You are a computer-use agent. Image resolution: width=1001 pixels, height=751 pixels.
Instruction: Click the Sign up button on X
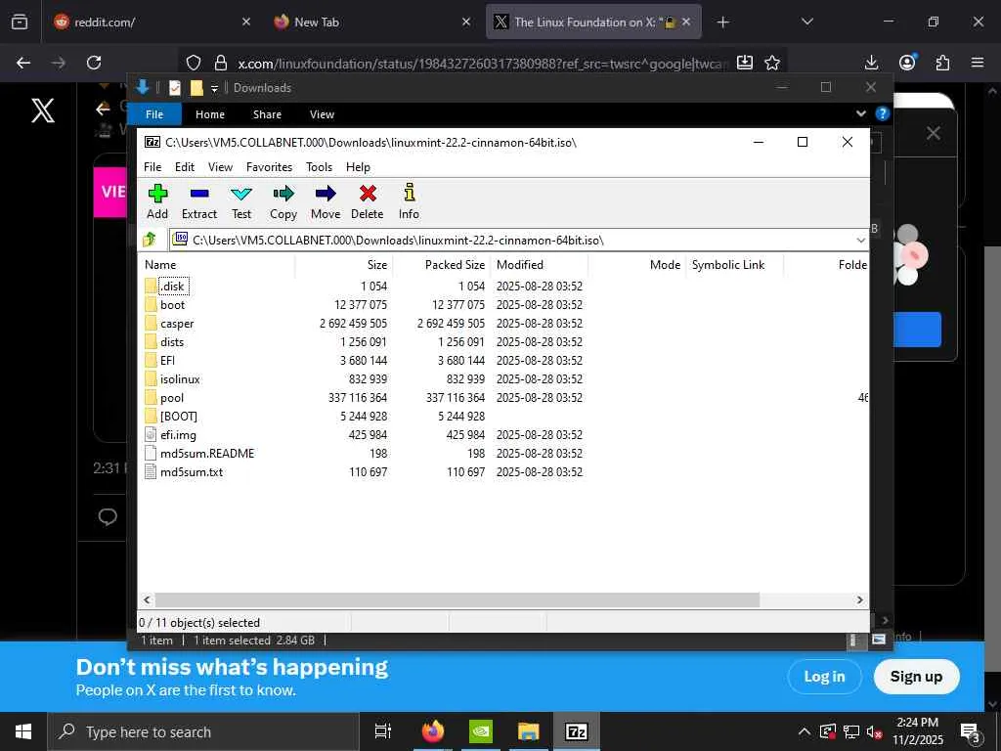pos(916,677)
